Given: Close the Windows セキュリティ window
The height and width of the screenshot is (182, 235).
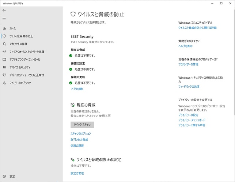Looking at the screenshot, I should (230, 3).
